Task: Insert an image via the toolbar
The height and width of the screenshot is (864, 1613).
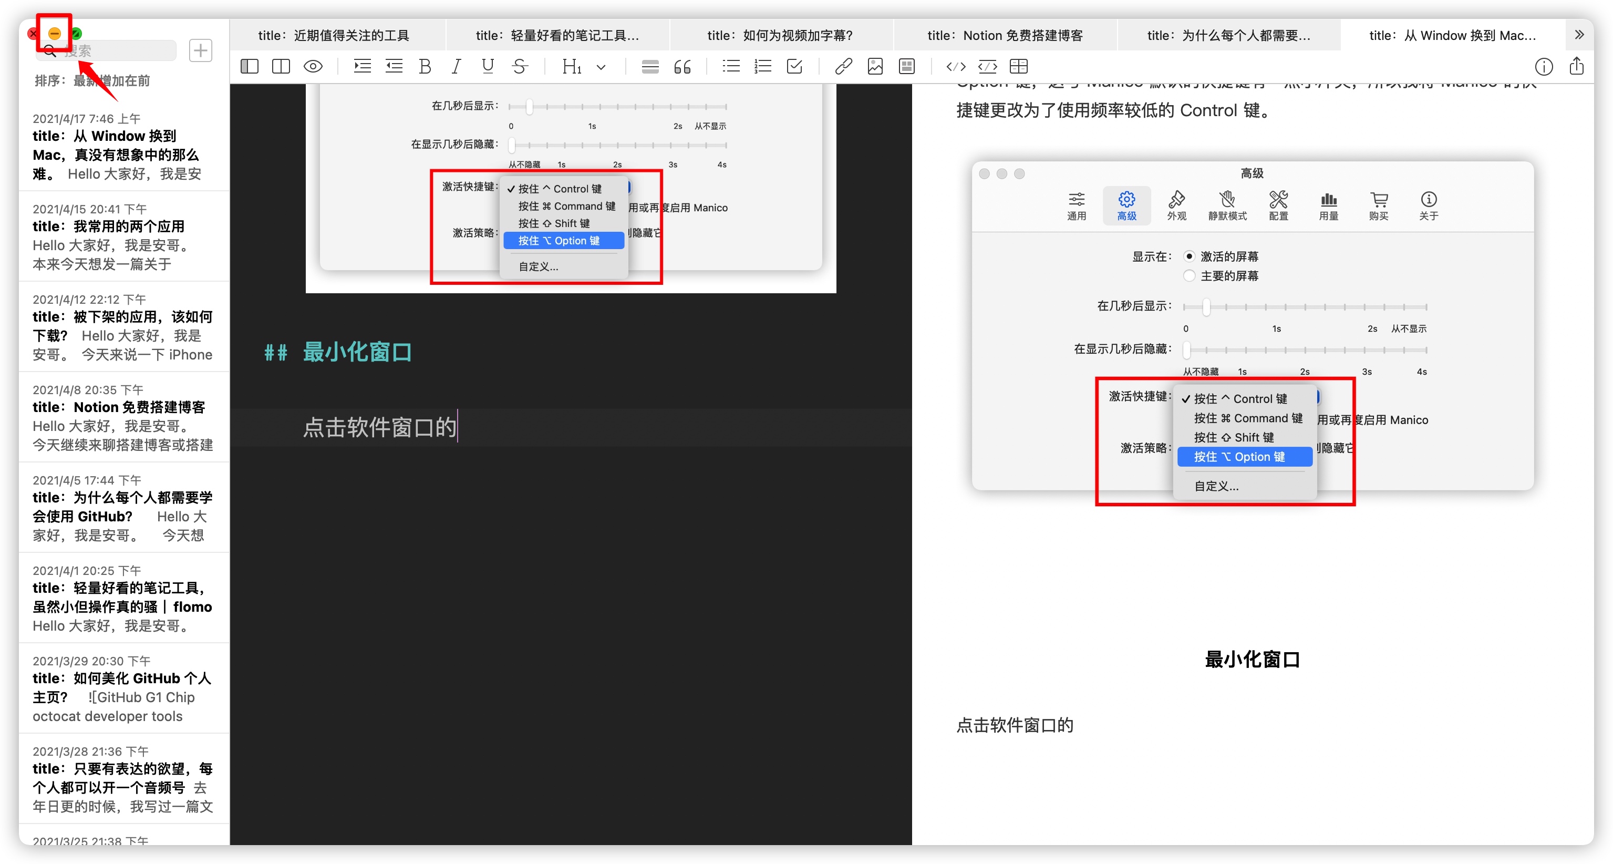Action: tap(875, 66)
